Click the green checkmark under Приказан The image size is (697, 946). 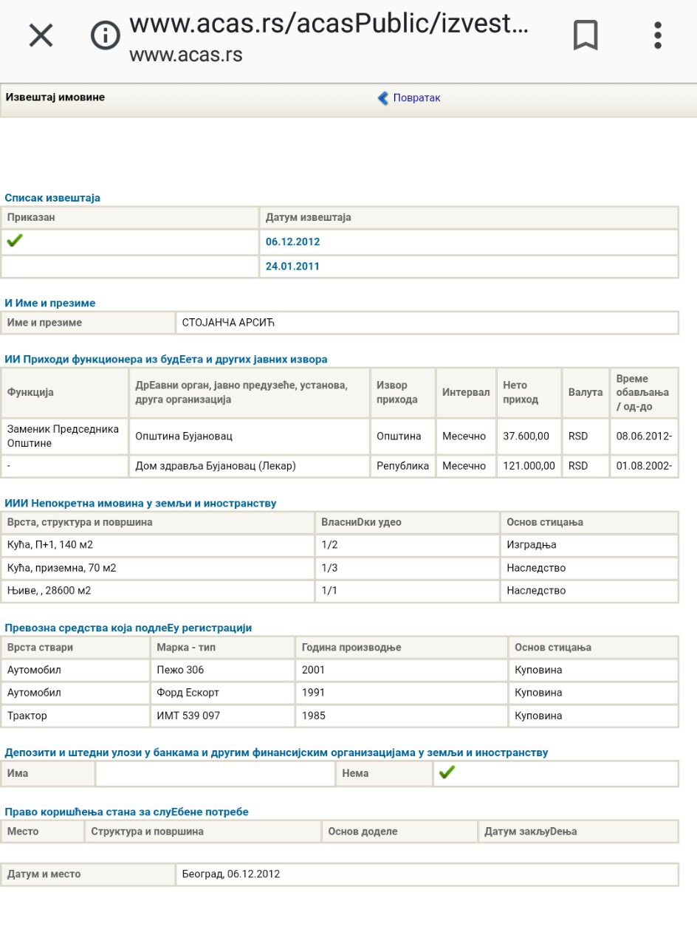pyautogui.click(x=14, y=241)
